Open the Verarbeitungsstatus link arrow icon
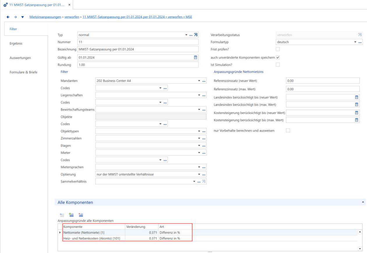 click(360, 35)
